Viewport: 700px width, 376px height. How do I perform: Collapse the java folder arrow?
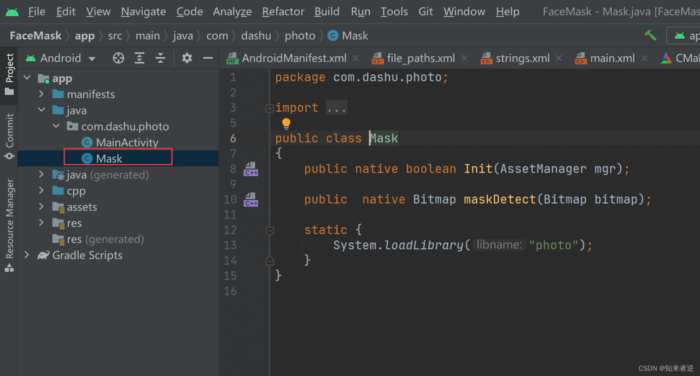pos(42,110)
